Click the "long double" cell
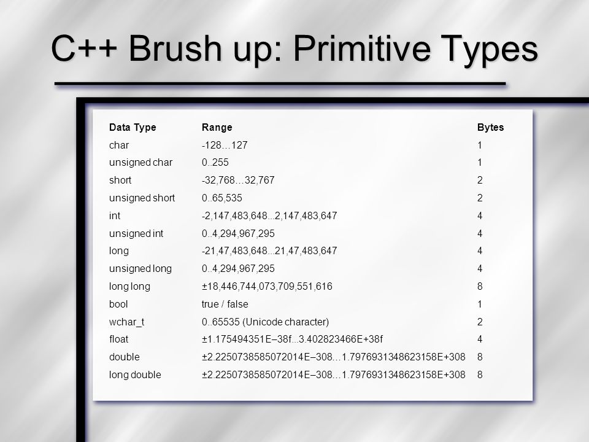Viewport: 589px width, 442px height. (x=135, y=375)
